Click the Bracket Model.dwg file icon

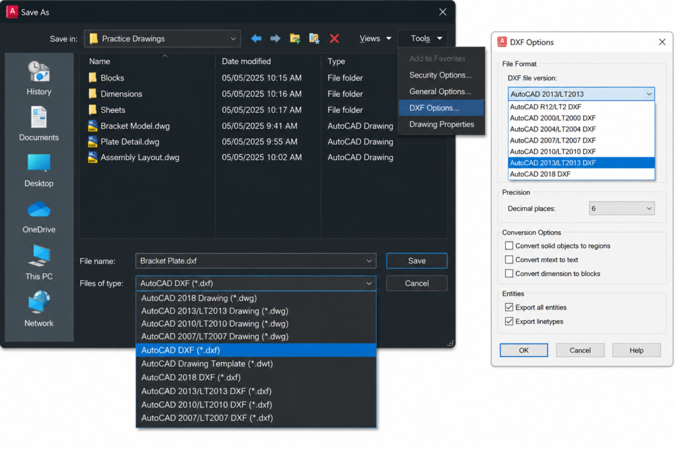tap(92, 126)
